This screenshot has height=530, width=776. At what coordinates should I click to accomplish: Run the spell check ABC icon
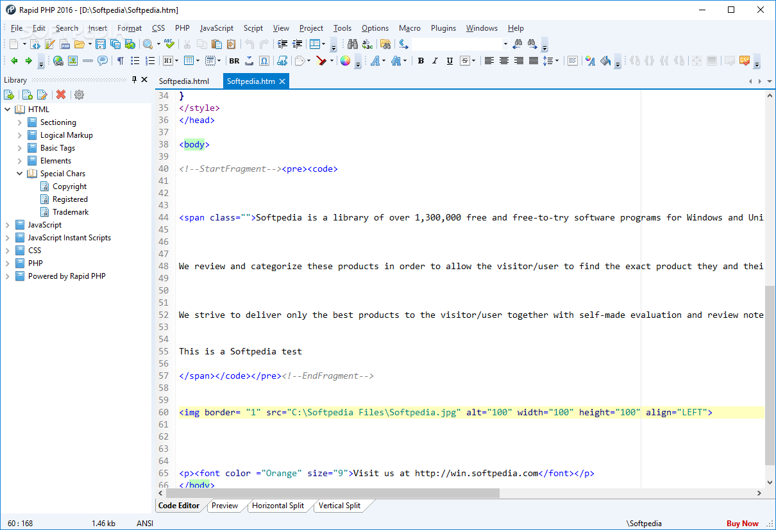[x=169, y=44]
